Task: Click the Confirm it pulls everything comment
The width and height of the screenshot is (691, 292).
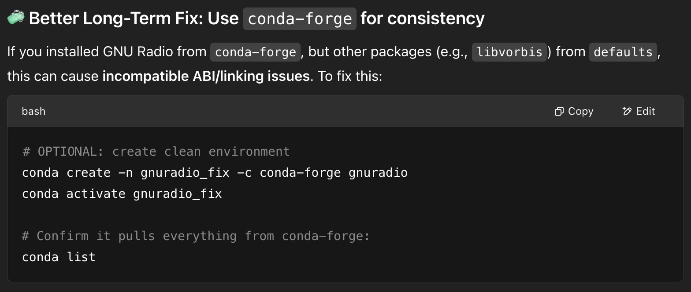Action: (x=196, y=236)
